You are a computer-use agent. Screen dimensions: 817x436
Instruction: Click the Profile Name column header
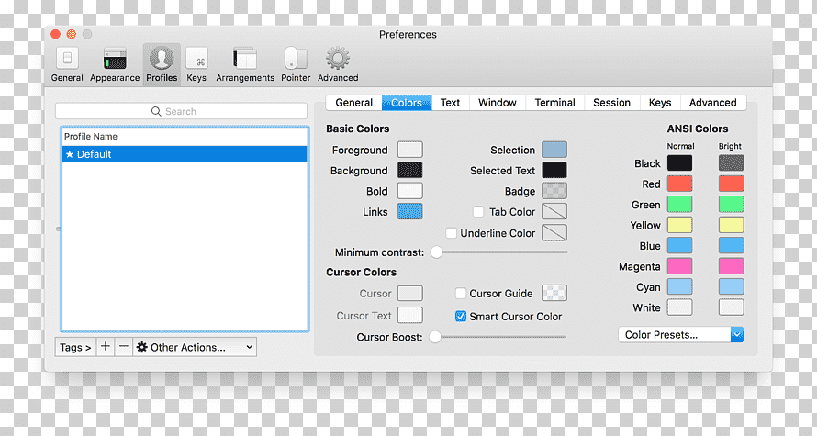coord(185,137)
